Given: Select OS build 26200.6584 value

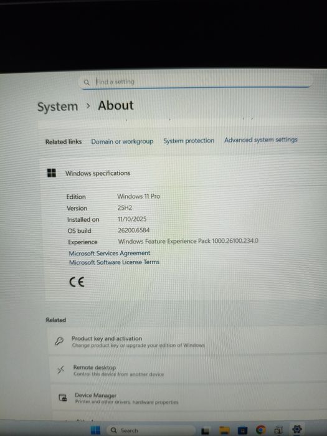Looking at the screenshot, I should click(133, 230).
